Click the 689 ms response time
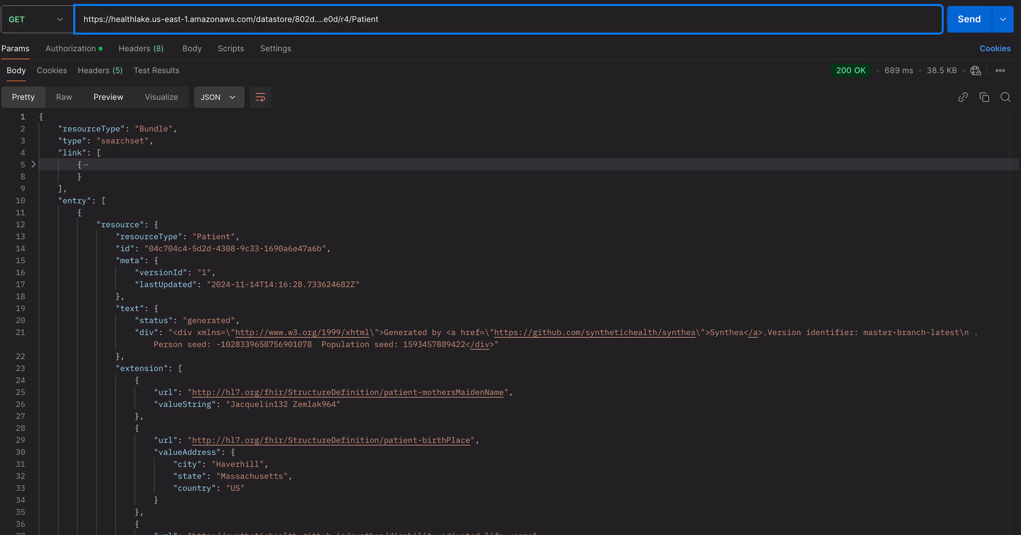This screenshot has height=535, width=1021. pos(898,71)
